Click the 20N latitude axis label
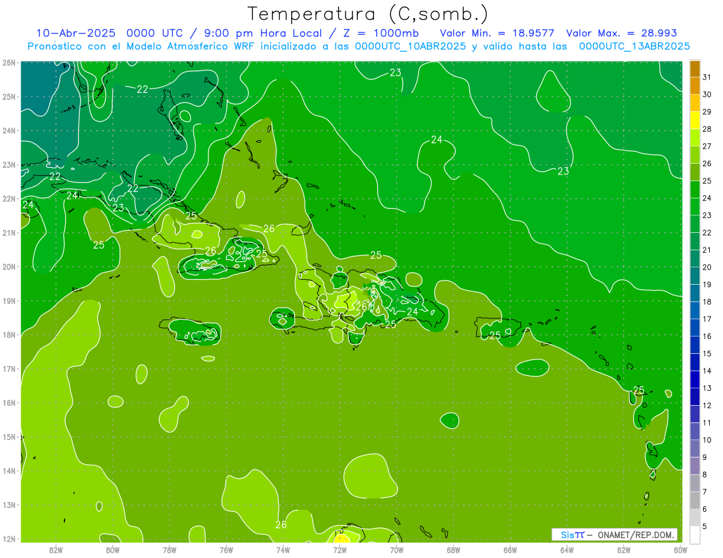The width and height of the screenshot is (723, 558). (8, 267)
